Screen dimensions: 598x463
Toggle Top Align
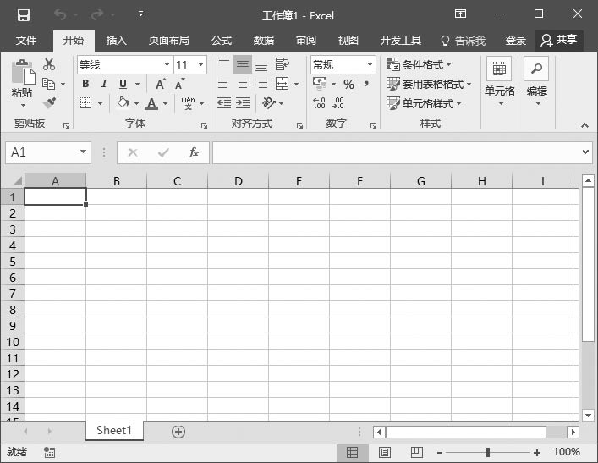point(224,64)
